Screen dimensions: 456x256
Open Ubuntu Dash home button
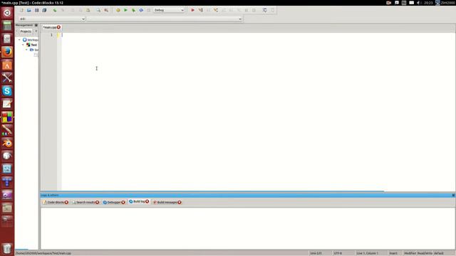point(7,13)
